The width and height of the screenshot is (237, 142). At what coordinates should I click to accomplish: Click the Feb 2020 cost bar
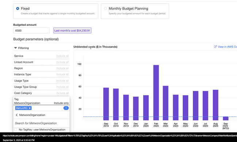156,92
